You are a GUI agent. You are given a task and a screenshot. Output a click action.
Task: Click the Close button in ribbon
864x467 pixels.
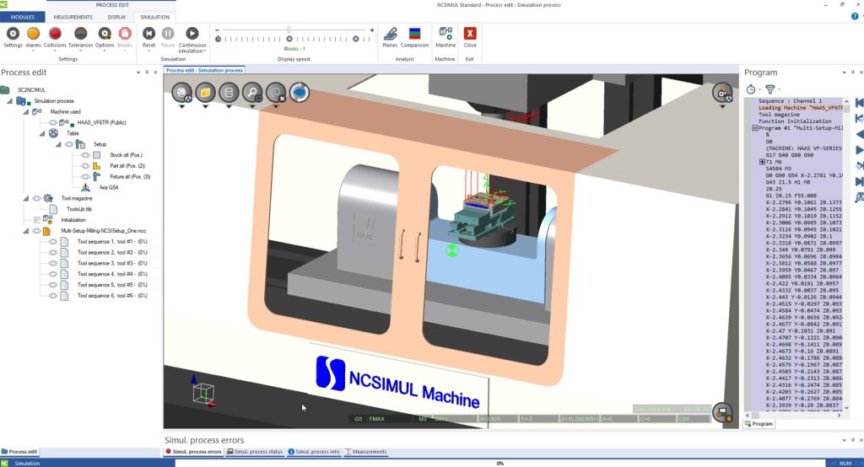[470, 33]
